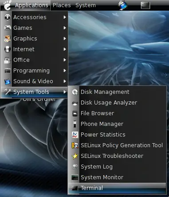
Task: Click the System Monitor icon
Action: (75, 177)
